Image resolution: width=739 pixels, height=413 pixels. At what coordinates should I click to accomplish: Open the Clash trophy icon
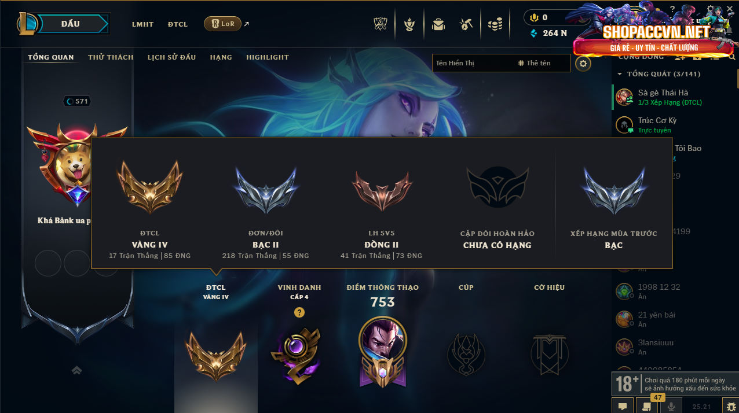(381, 24)
